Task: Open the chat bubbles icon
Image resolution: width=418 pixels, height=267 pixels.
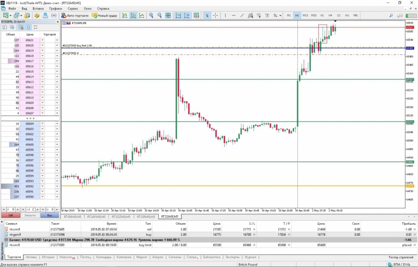Action: 400,16
